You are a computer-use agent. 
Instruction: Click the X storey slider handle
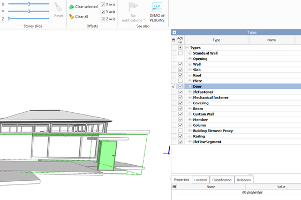click(x=28, y=4)
